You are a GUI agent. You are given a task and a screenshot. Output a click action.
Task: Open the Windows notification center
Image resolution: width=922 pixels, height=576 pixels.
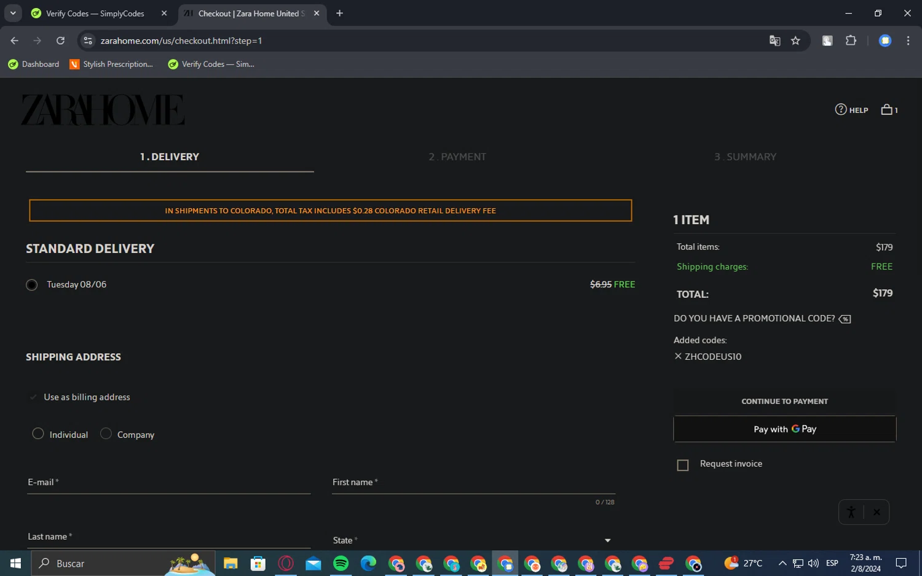click(901, 563)
